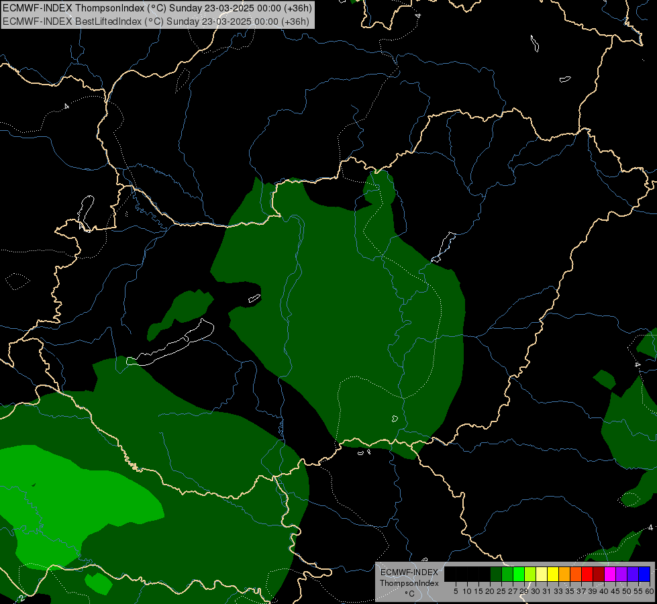Click the dark red 39-40 legend swatch

(x=599, y=574)
